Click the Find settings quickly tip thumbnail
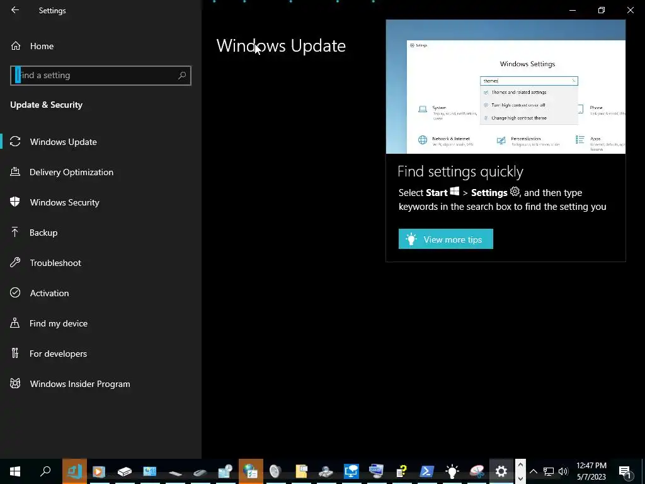This screenshot has height=484, width=645. (x=506, y=86)
